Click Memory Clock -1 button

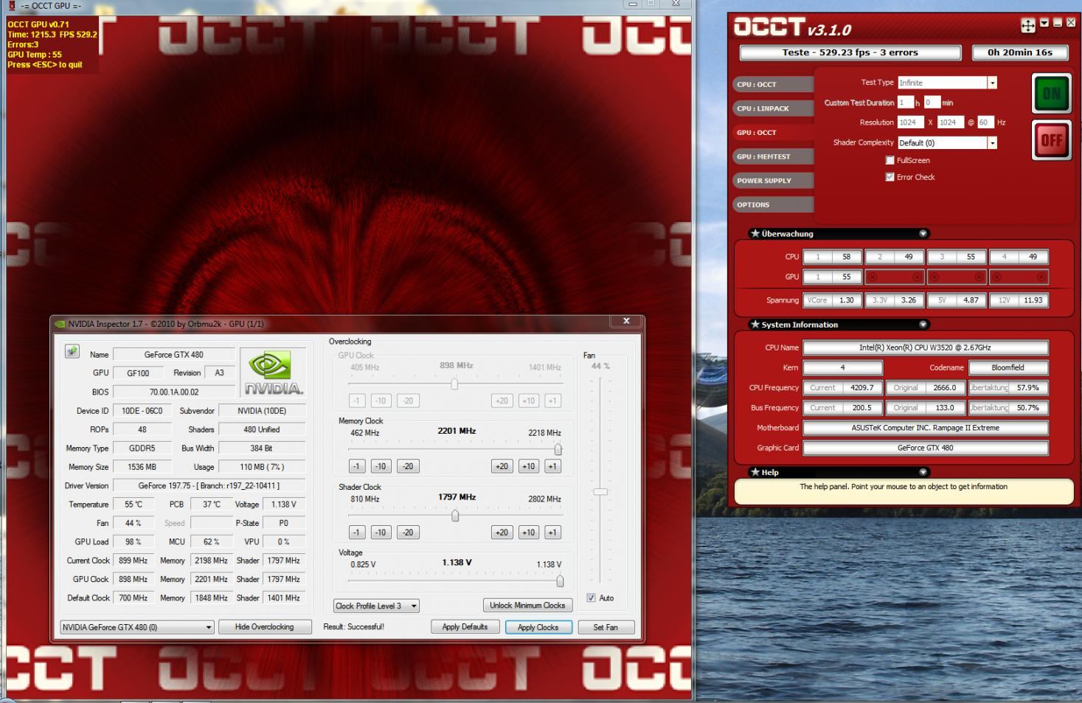pos(356,466)
